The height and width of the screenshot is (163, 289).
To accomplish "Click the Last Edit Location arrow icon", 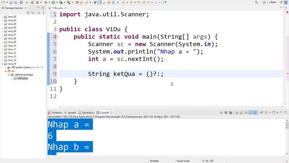I will (x=139, y=2).
